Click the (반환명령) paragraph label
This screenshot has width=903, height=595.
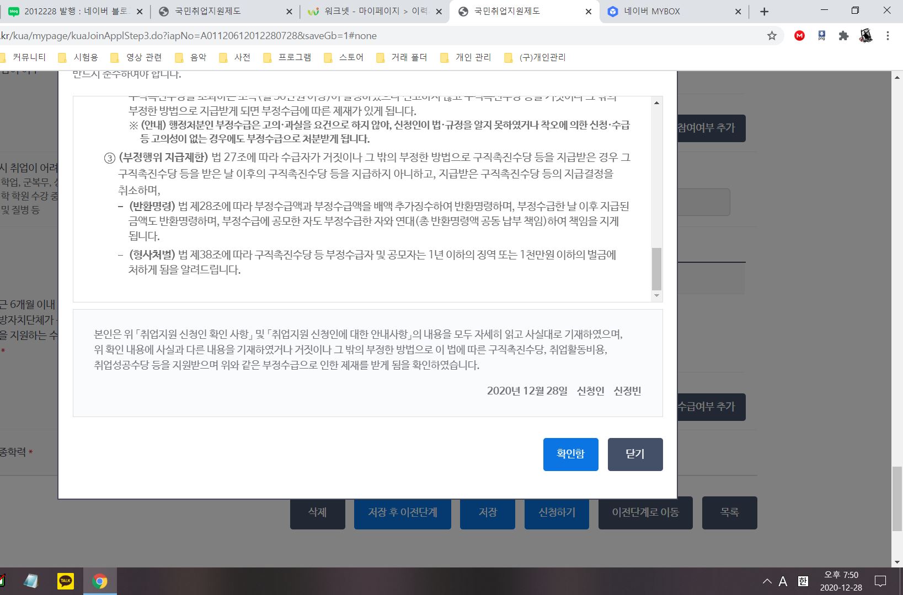(x=152, y=207)
